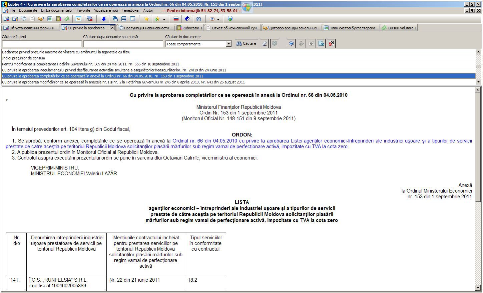Click the home window icon in toolbar
This screenshot has height=293, width=483.
coord(78,19)
